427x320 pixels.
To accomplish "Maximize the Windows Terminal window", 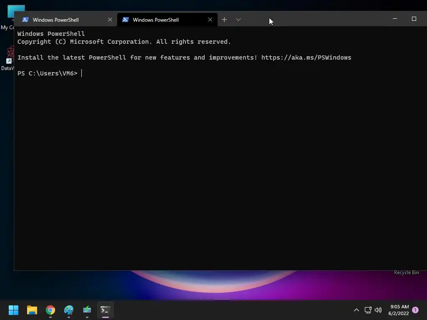I will 414,19.
